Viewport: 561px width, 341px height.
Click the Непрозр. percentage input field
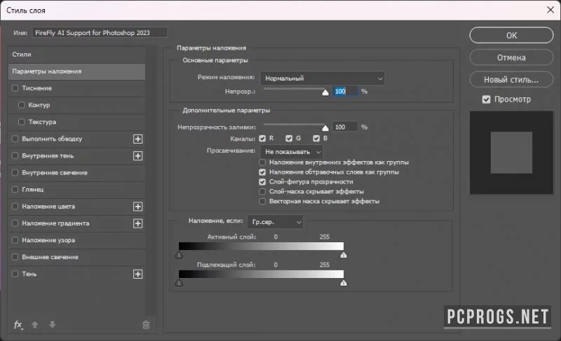(x=345, y=92)
